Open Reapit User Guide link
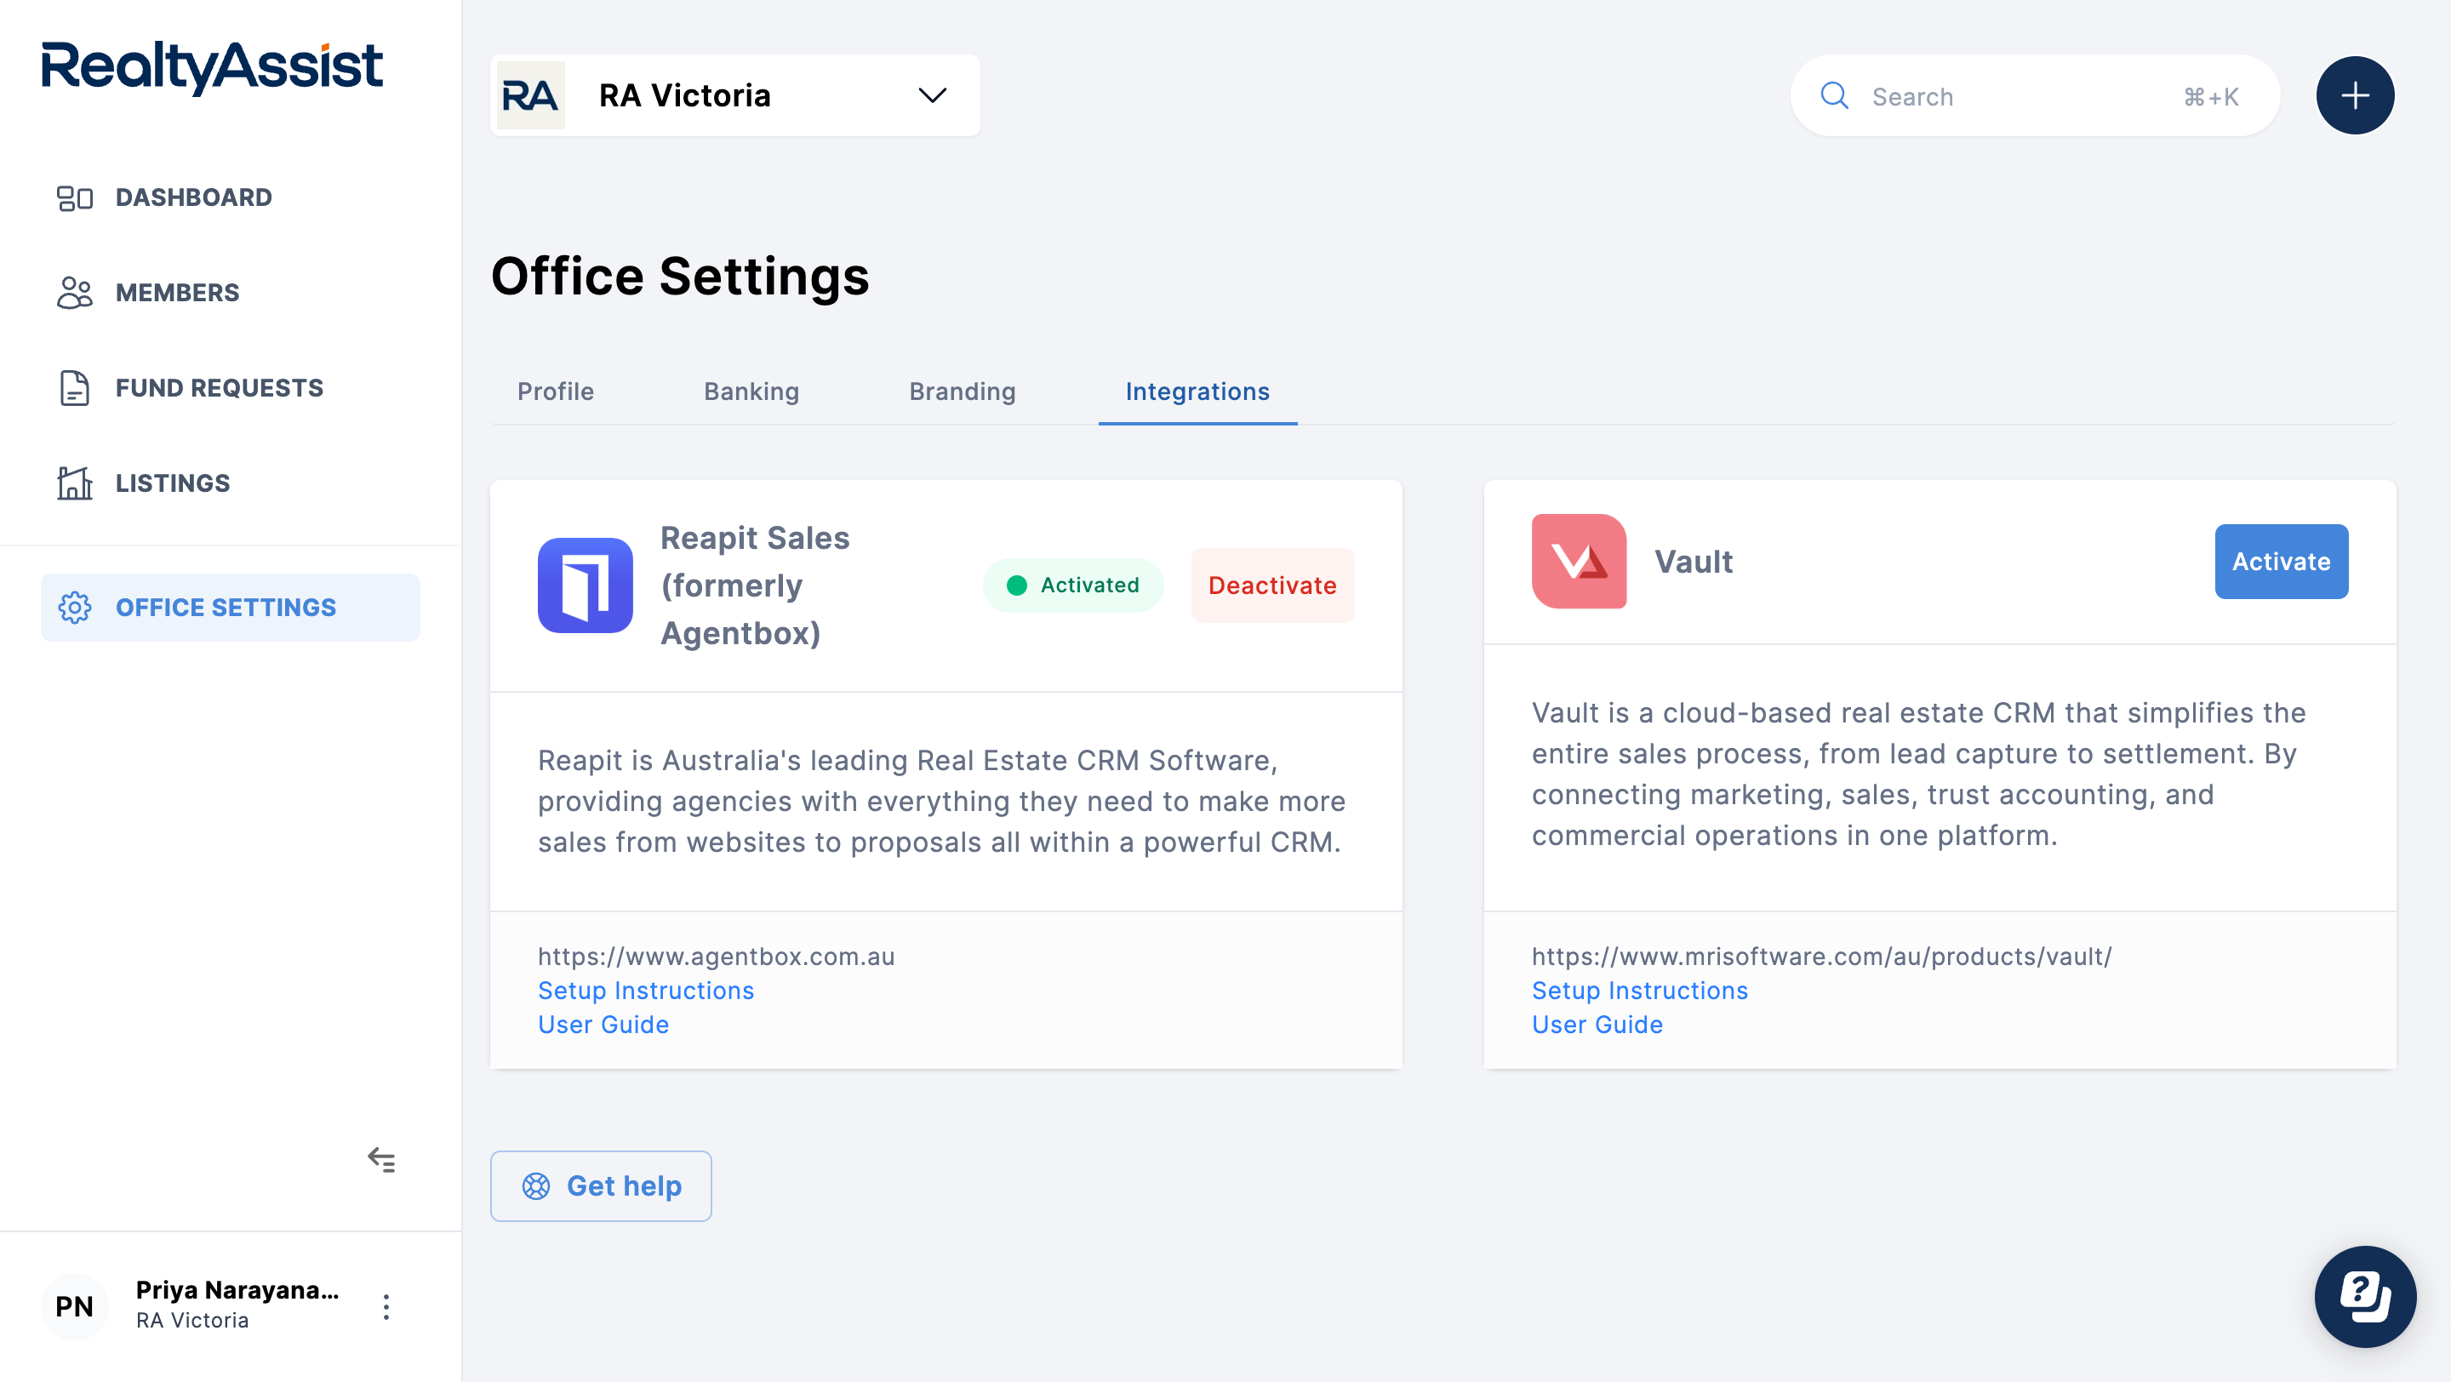This screenshot has width=2451, height=1382. pos(603,1025)
